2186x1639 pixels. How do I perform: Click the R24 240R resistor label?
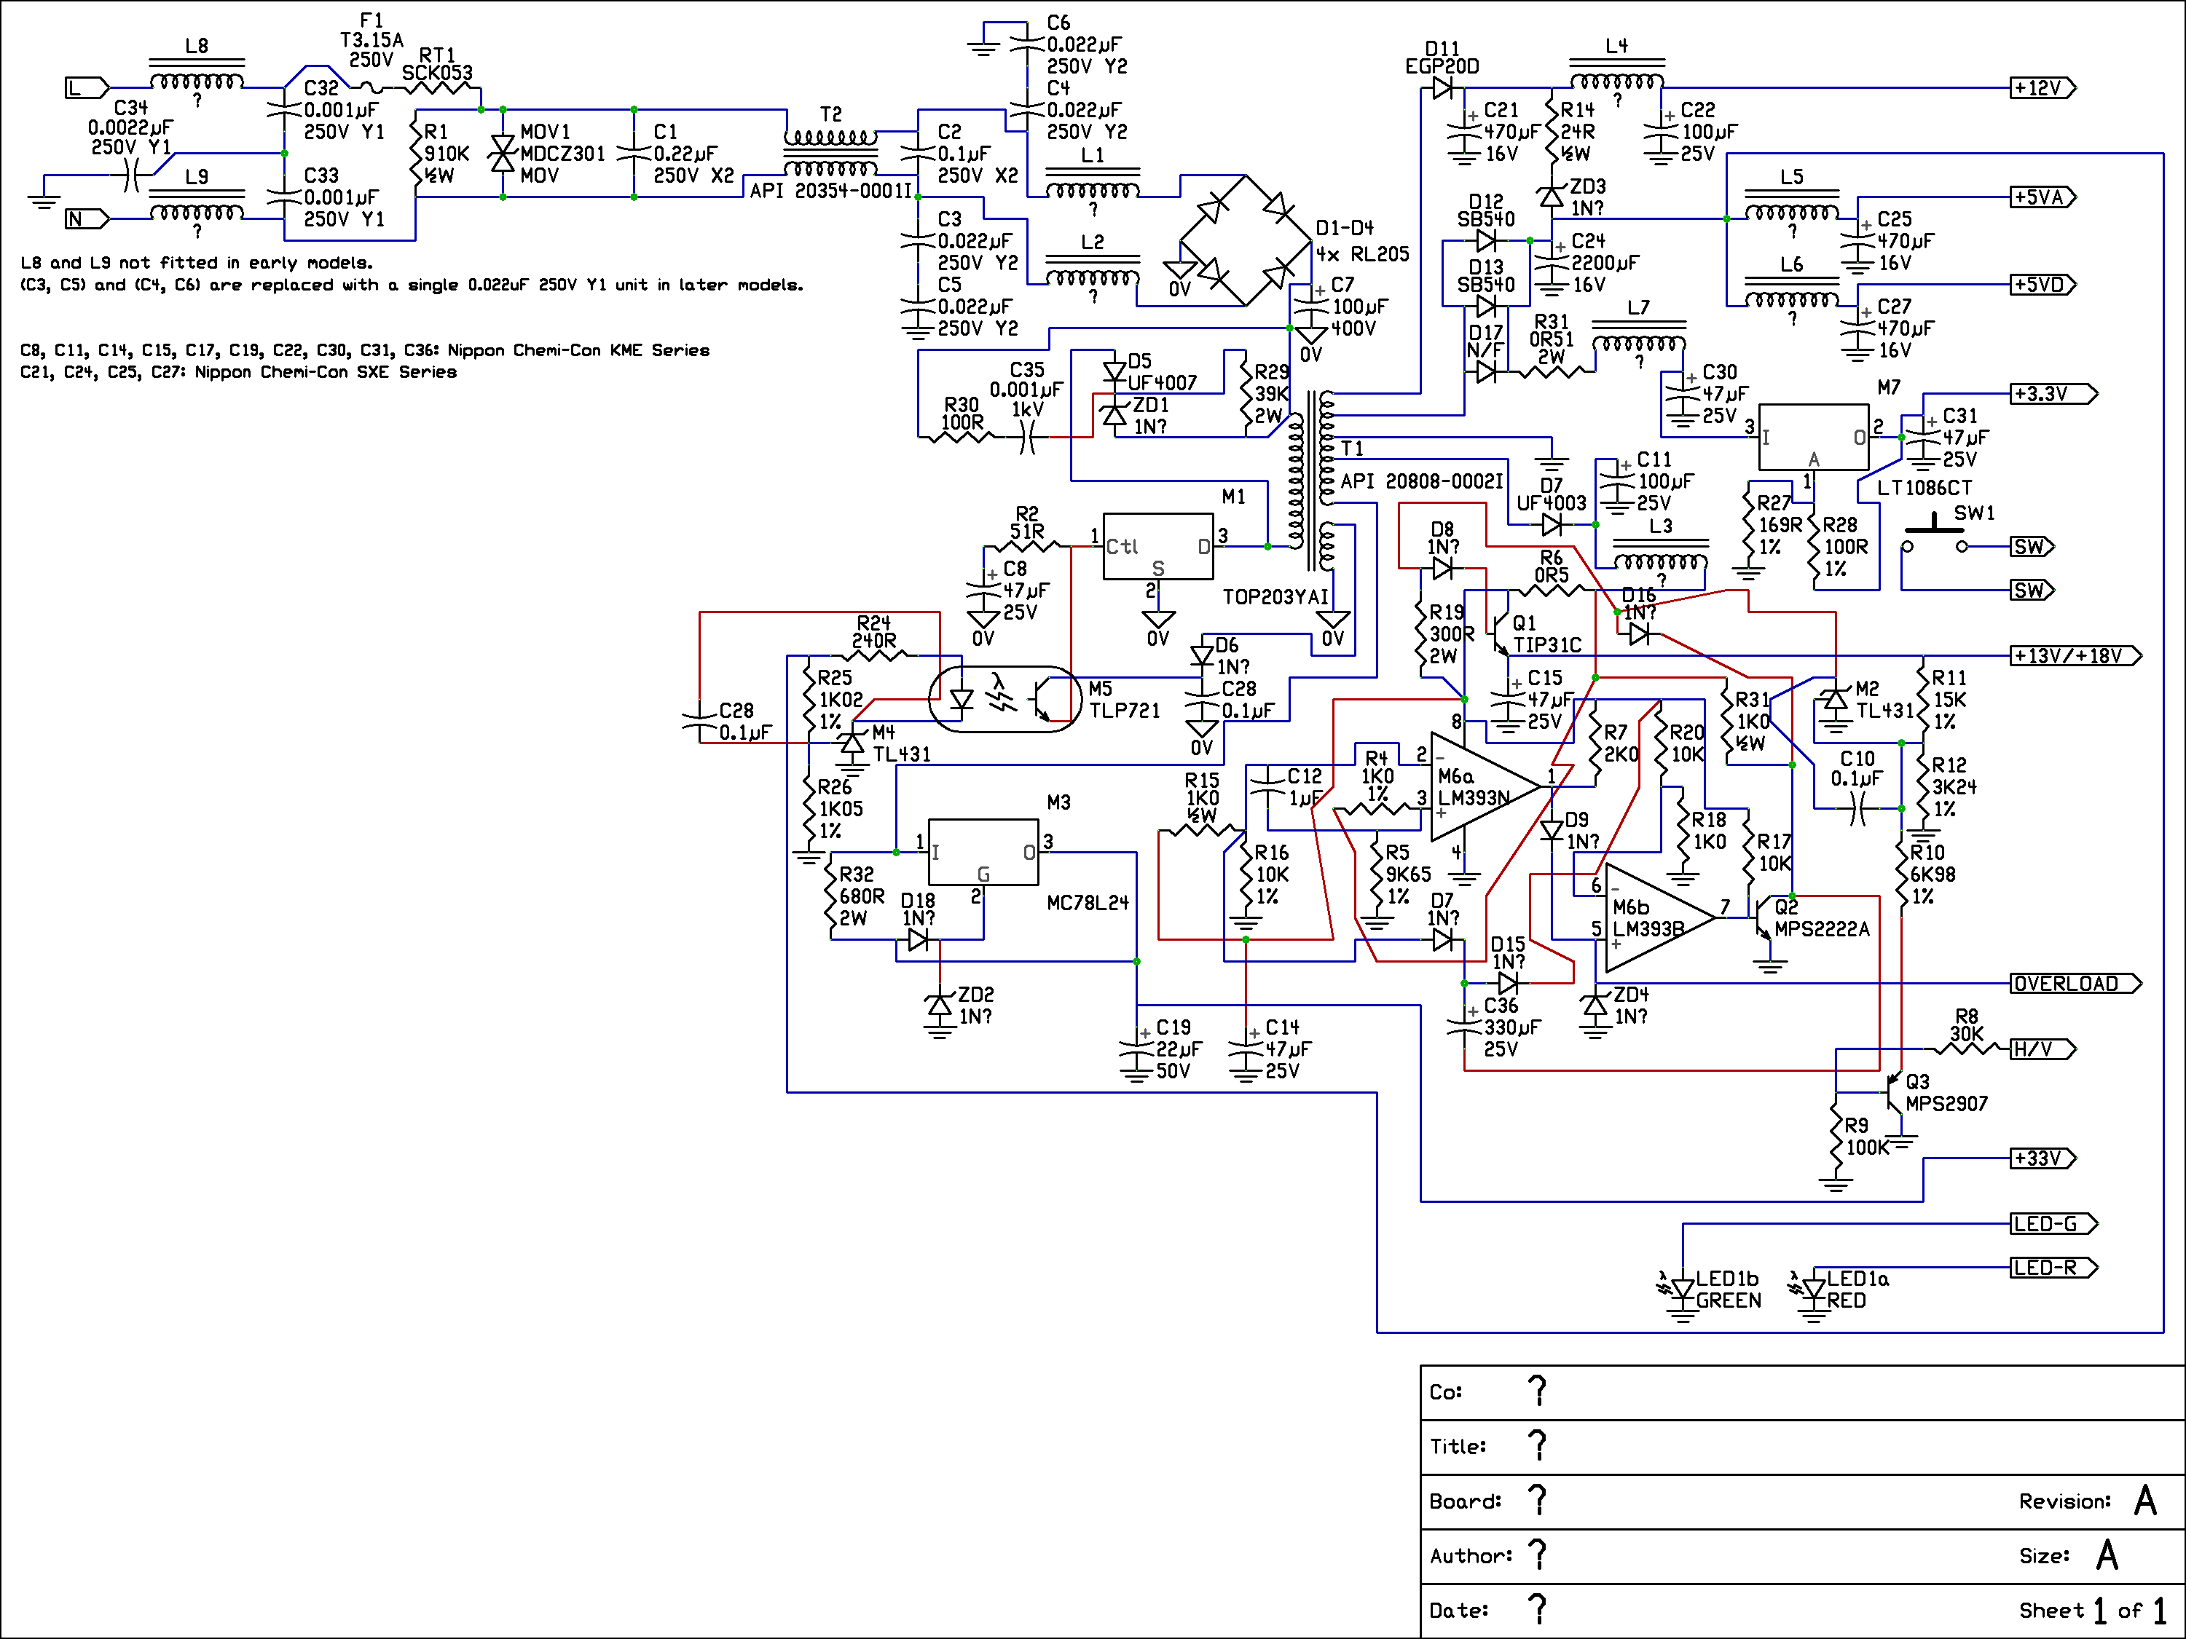click(873, 632)
